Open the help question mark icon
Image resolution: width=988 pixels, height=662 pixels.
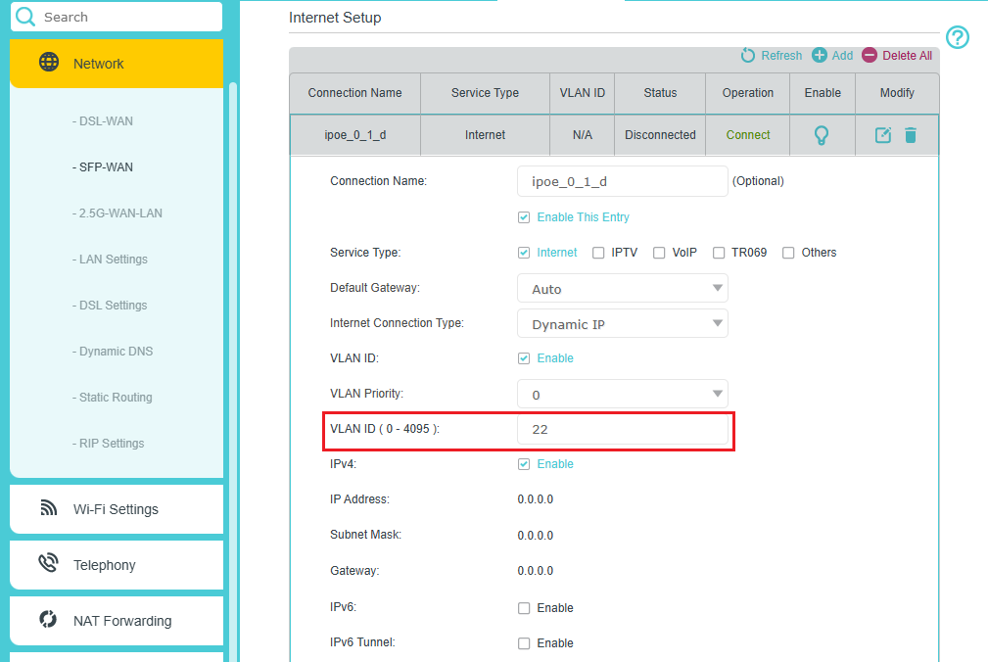tap(957, 37)
